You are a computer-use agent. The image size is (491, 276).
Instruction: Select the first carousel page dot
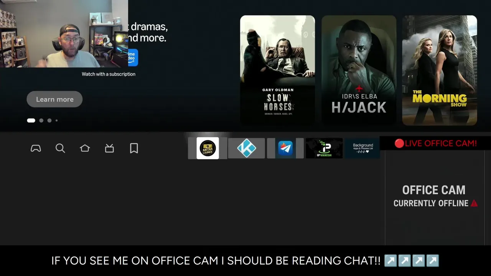click(31, 120)
